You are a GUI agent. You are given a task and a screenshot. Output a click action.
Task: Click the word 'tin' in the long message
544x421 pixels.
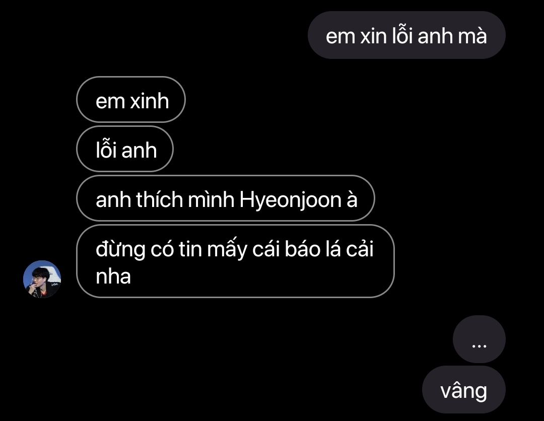[x=190, y=249]
